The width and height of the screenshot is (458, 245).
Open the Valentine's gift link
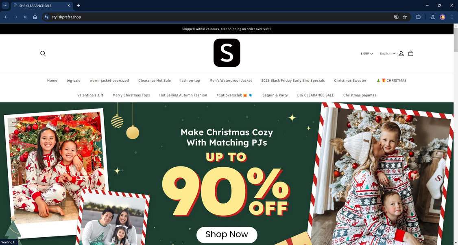pyautogui.click(x=90, y=95)
